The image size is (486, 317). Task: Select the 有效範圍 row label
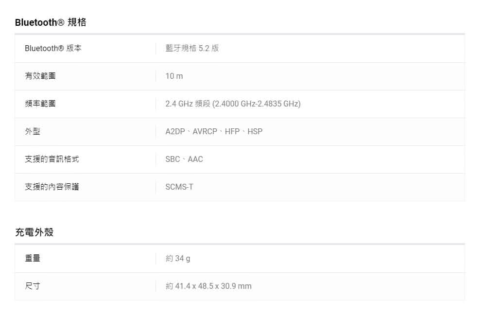pyautogui.click(x=40, y=76)
